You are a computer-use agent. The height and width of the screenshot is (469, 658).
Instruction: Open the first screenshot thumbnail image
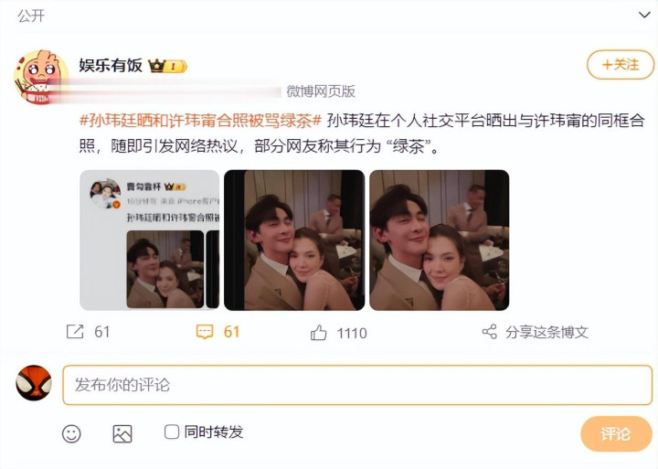(x=150, y=240)
